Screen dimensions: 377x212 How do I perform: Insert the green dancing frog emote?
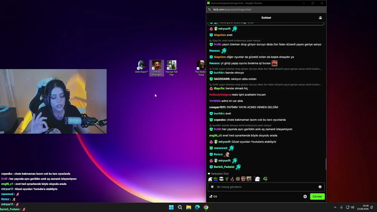tap(227, 179)
